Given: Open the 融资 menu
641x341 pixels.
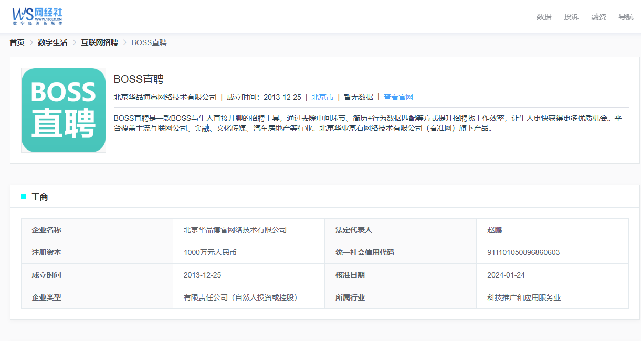Looking at the screenshot, I should point(598,17).
